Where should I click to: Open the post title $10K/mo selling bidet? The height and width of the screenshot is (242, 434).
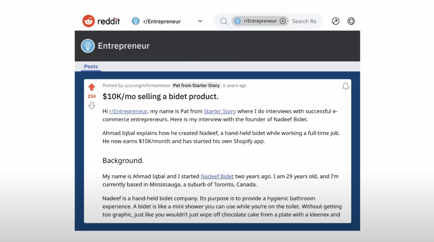160,96
